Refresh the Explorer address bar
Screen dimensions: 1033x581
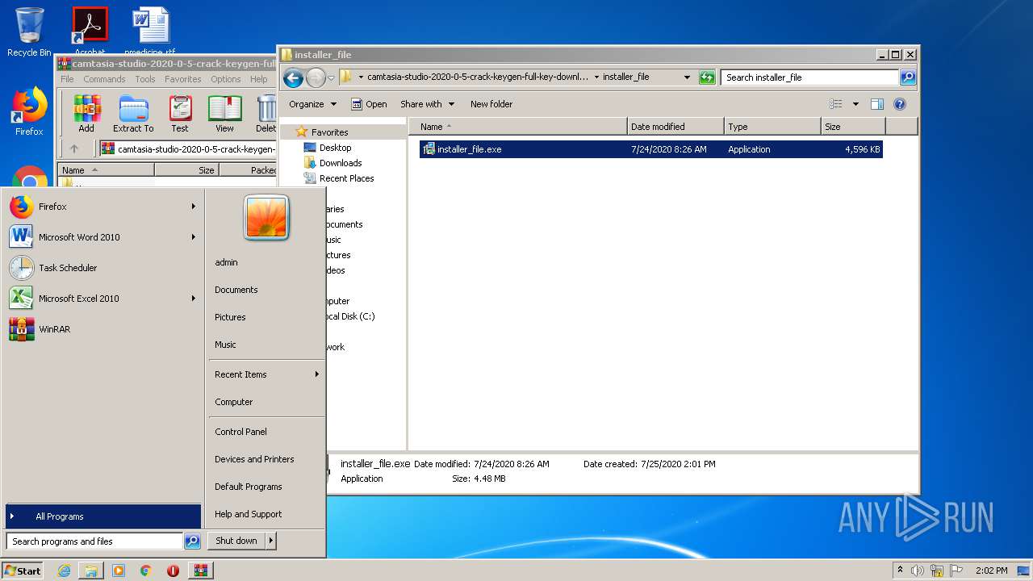point(707,77)
